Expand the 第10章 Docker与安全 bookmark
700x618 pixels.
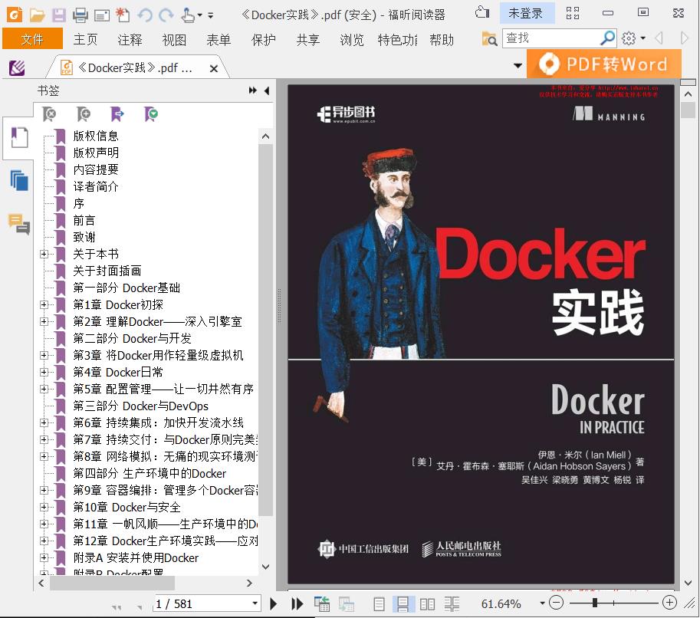(44, 508)
